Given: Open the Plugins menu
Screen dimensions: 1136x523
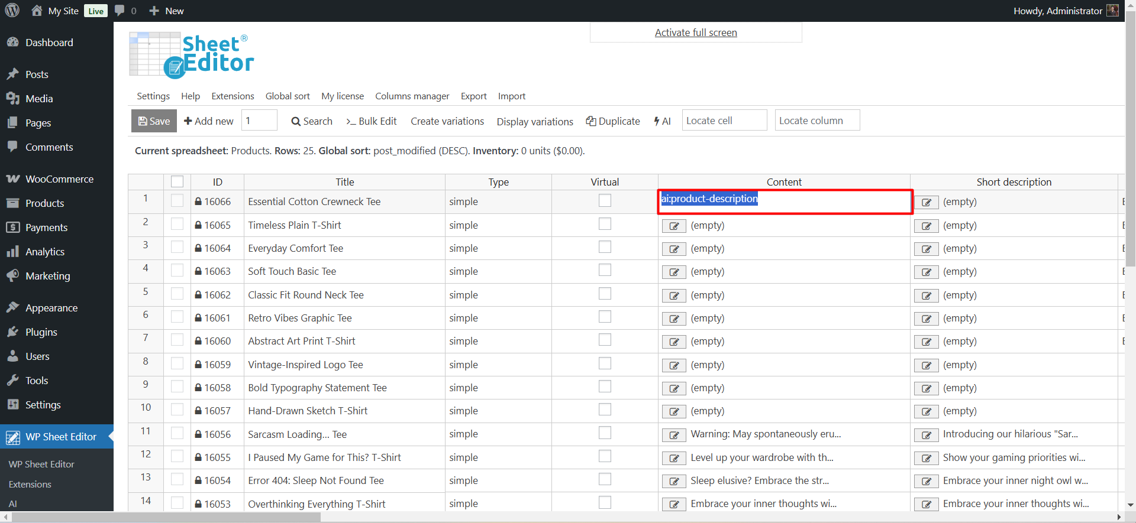Looking at the screenshot, I should tap(41, 332).
